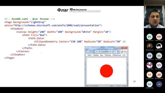Click the МР participant avatar
The width and height of the screenshot is (165, 93).
(x=159, y=37)
